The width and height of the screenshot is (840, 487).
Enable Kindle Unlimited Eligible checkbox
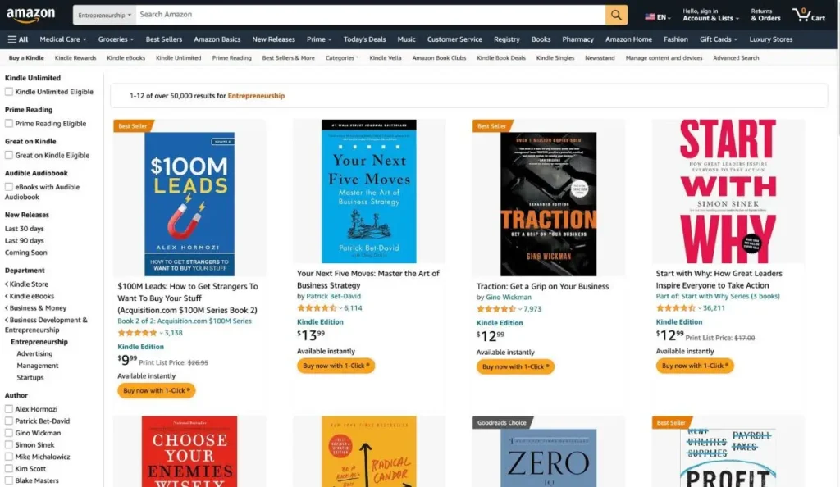click(9, 92)
